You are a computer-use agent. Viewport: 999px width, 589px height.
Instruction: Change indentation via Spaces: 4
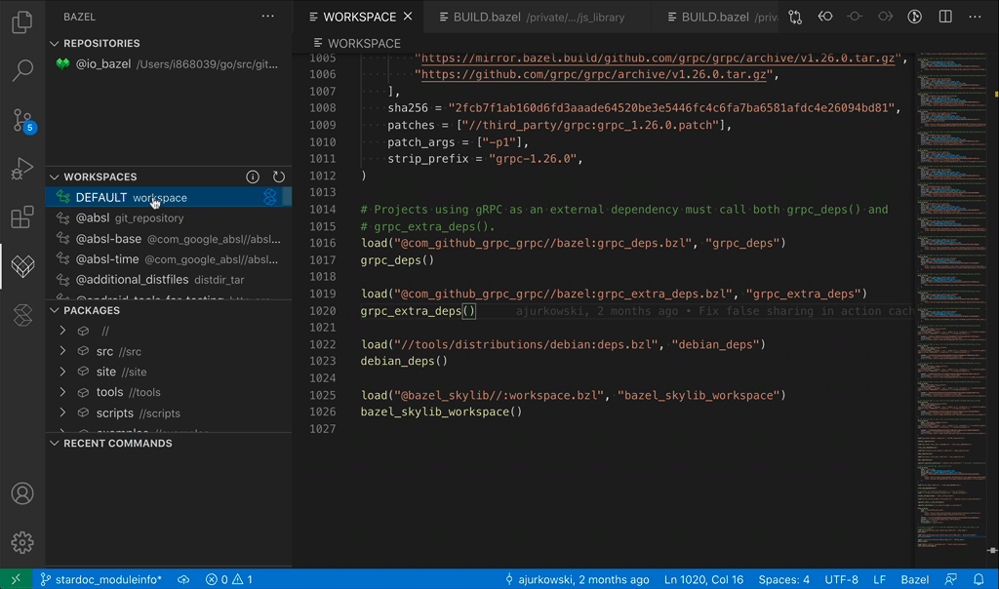[783, 579]
